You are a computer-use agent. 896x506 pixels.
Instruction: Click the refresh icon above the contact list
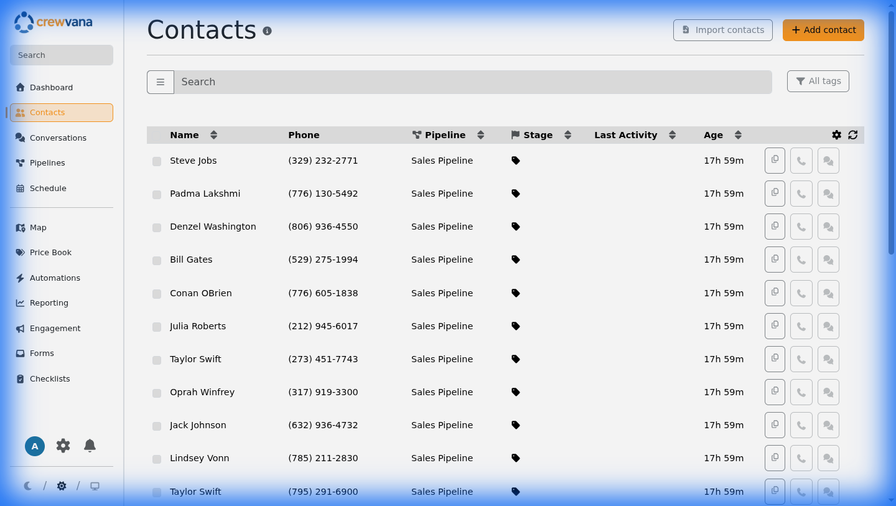852,134
